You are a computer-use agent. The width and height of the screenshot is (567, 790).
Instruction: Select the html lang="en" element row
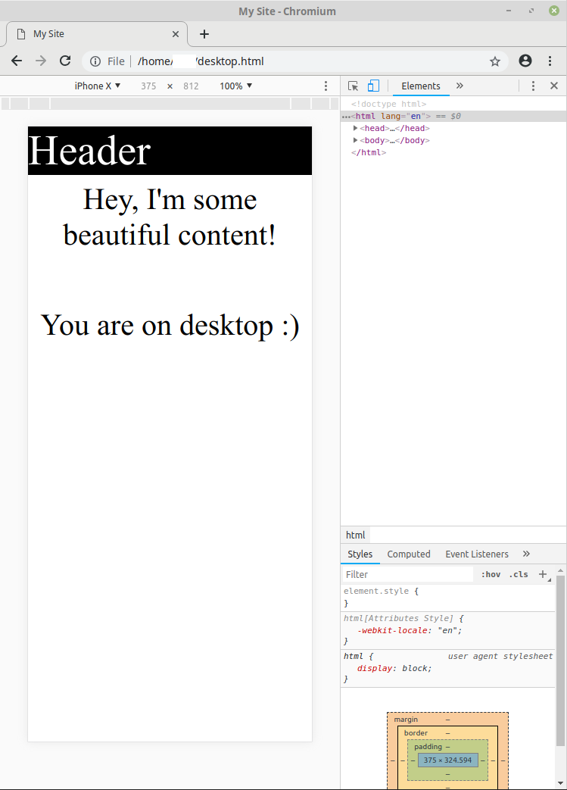tap(453, 117)
